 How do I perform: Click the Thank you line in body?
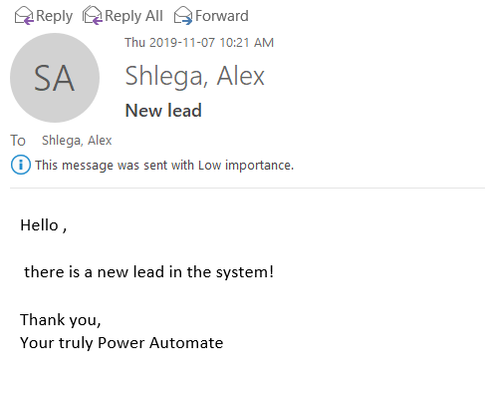pyautogui.click(x=61, y=320)
